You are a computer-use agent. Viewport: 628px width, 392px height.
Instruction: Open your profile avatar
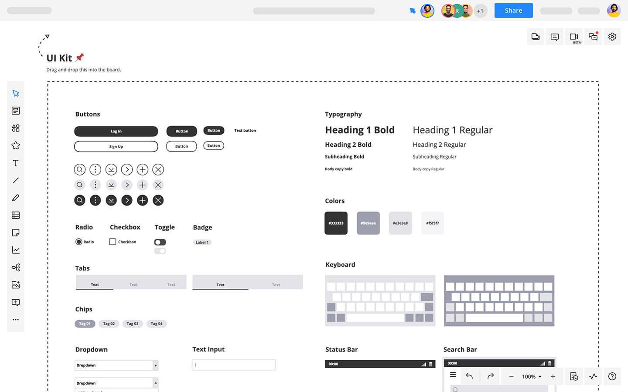(614, 10)
